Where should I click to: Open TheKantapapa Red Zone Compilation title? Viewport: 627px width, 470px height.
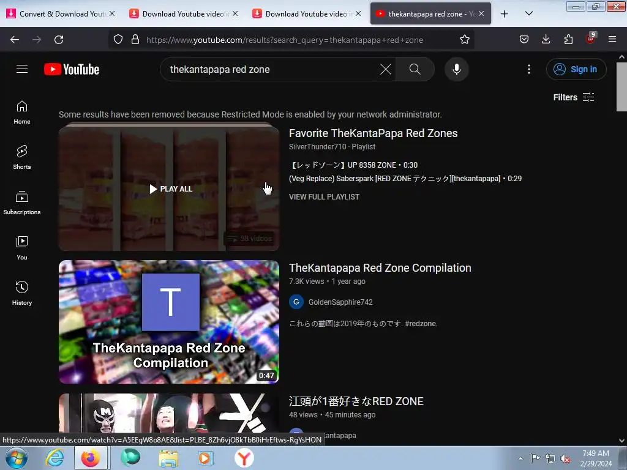click(x=380, y=268)
